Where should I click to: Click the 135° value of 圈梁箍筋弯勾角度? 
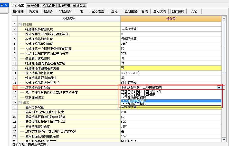tap(171, 126)
